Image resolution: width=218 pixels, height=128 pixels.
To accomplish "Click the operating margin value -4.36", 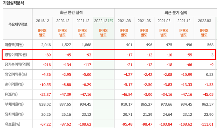I will (x=46, y=74).
